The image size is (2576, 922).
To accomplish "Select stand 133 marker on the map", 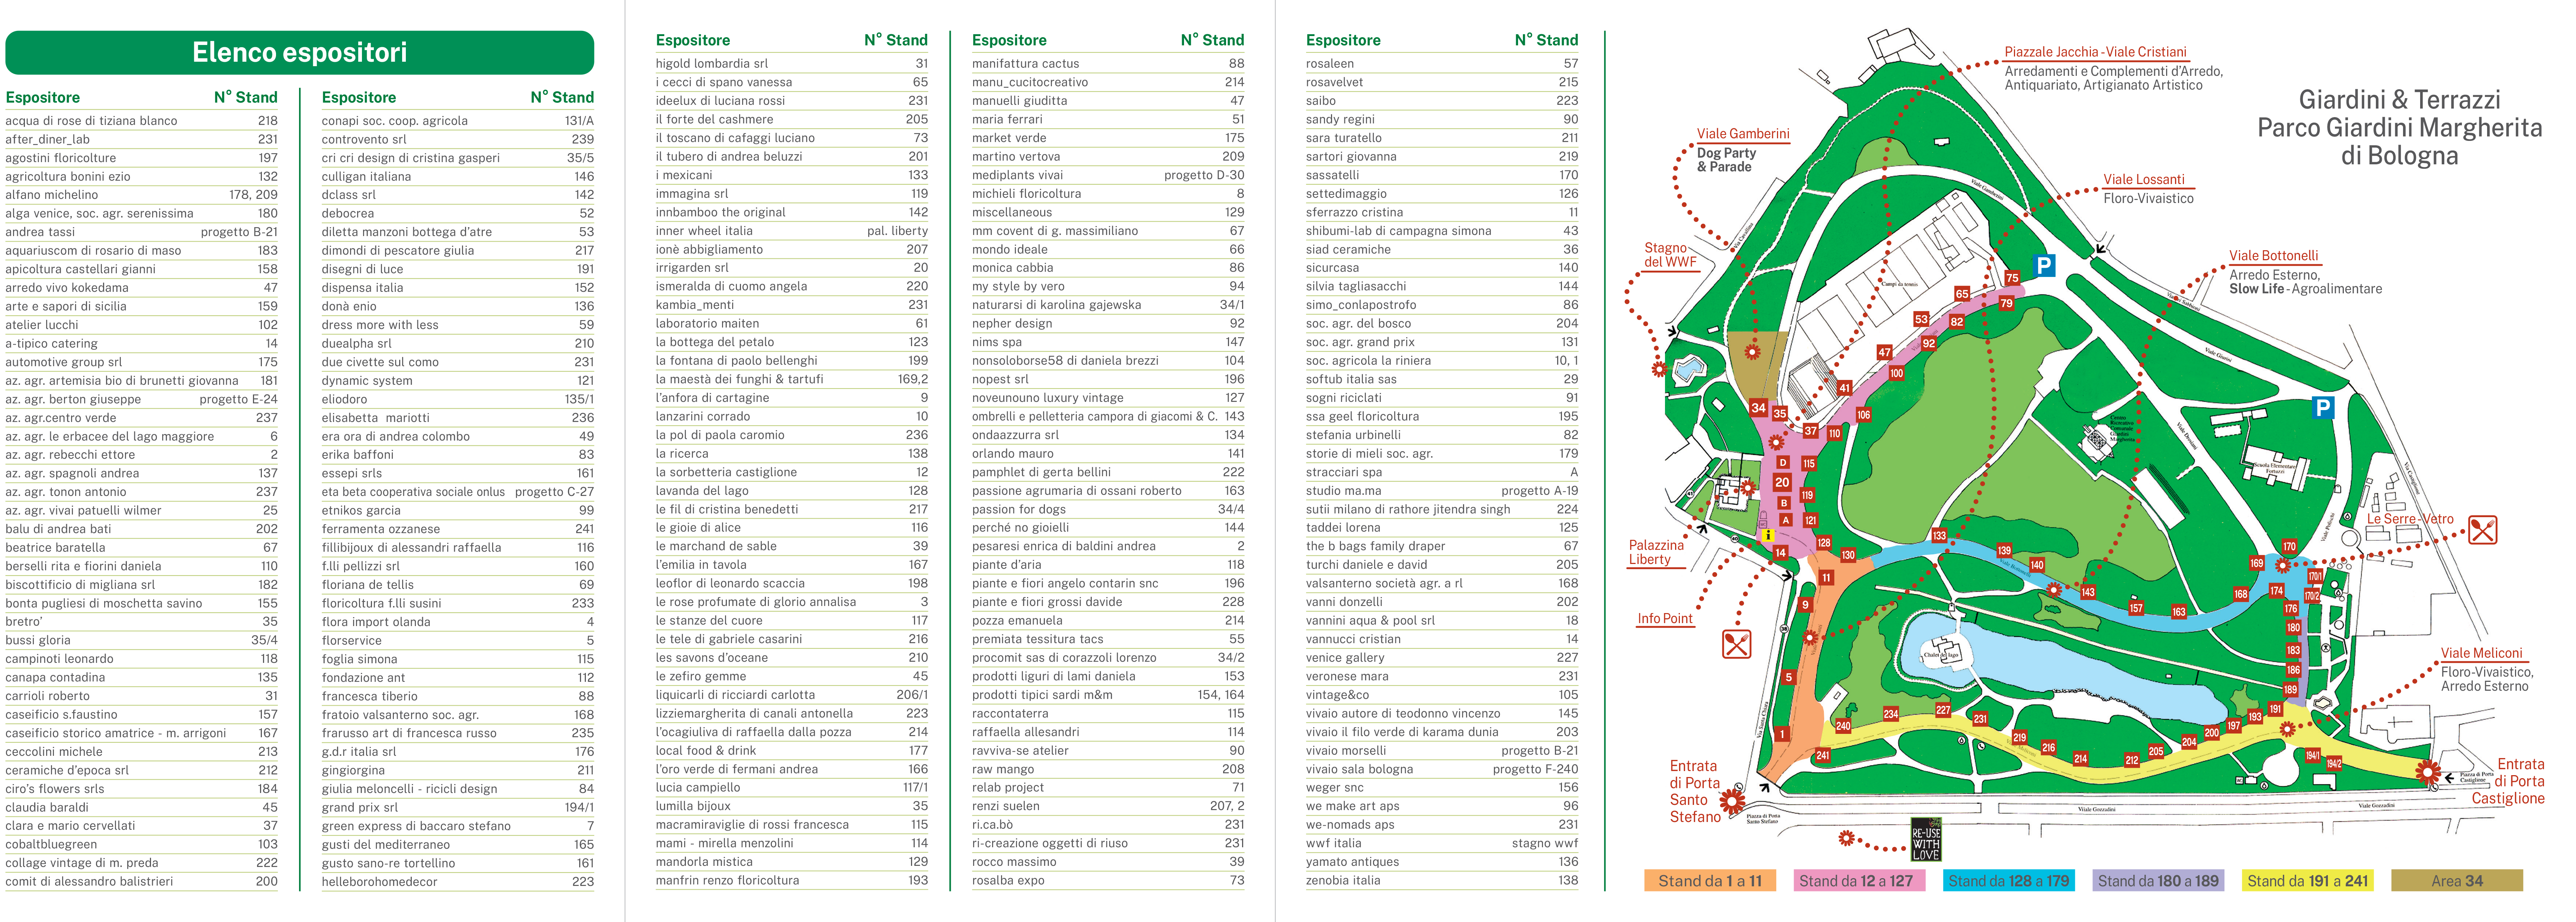I will pyautogui.click(x=1939, y=535).
